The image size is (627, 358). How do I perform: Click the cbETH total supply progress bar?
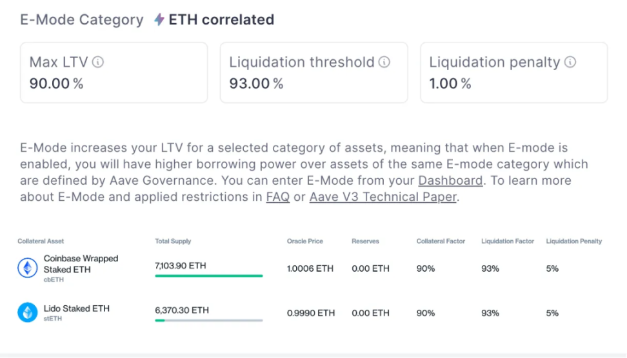(x=209, y=276)
